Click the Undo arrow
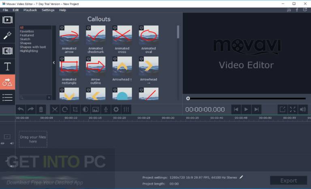The height and width of the screenshot is (189, 311). (x=21, y=109)
